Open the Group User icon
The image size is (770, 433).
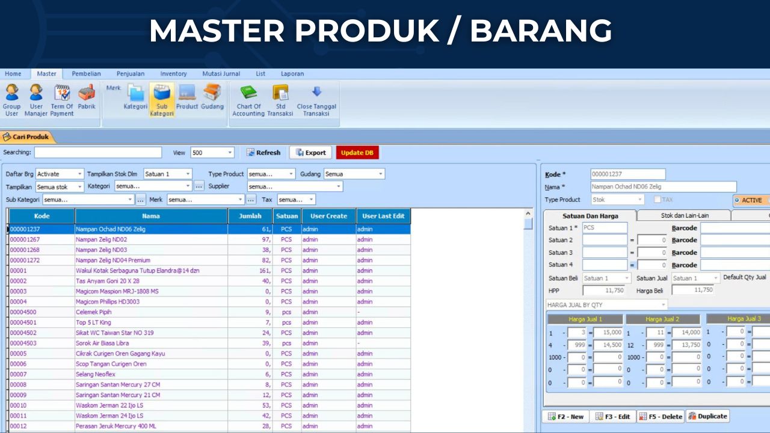tap(11, 100)
